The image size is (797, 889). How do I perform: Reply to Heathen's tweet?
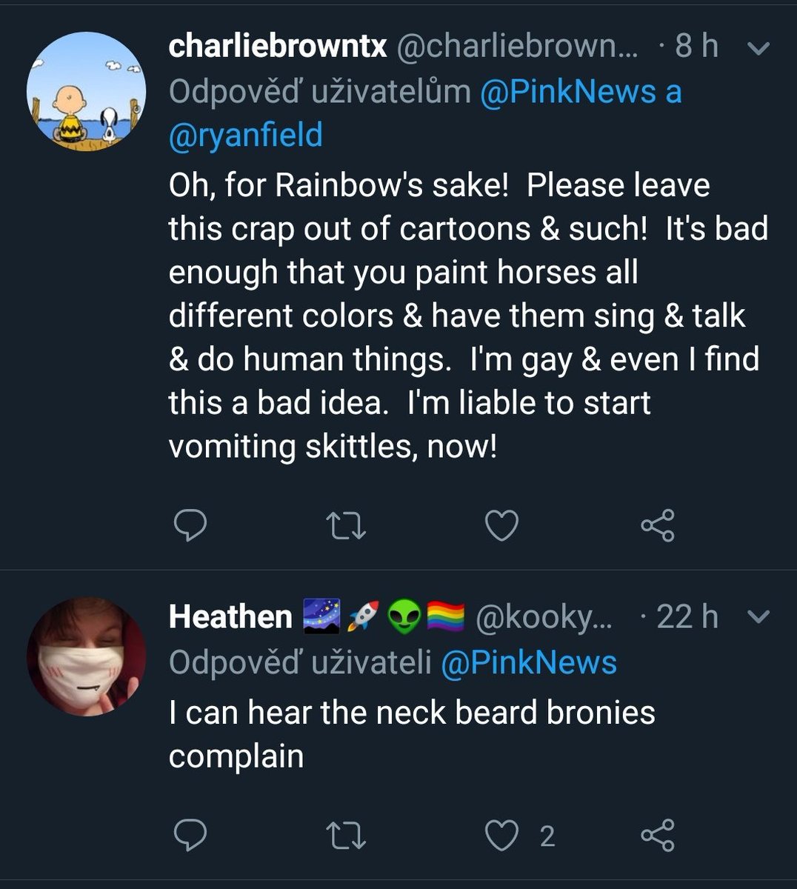(190, 835)
